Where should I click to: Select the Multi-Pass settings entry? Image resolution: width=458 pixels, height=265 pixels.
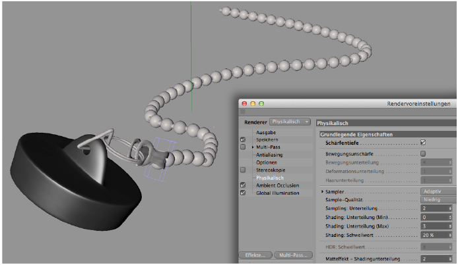(268, 147)
